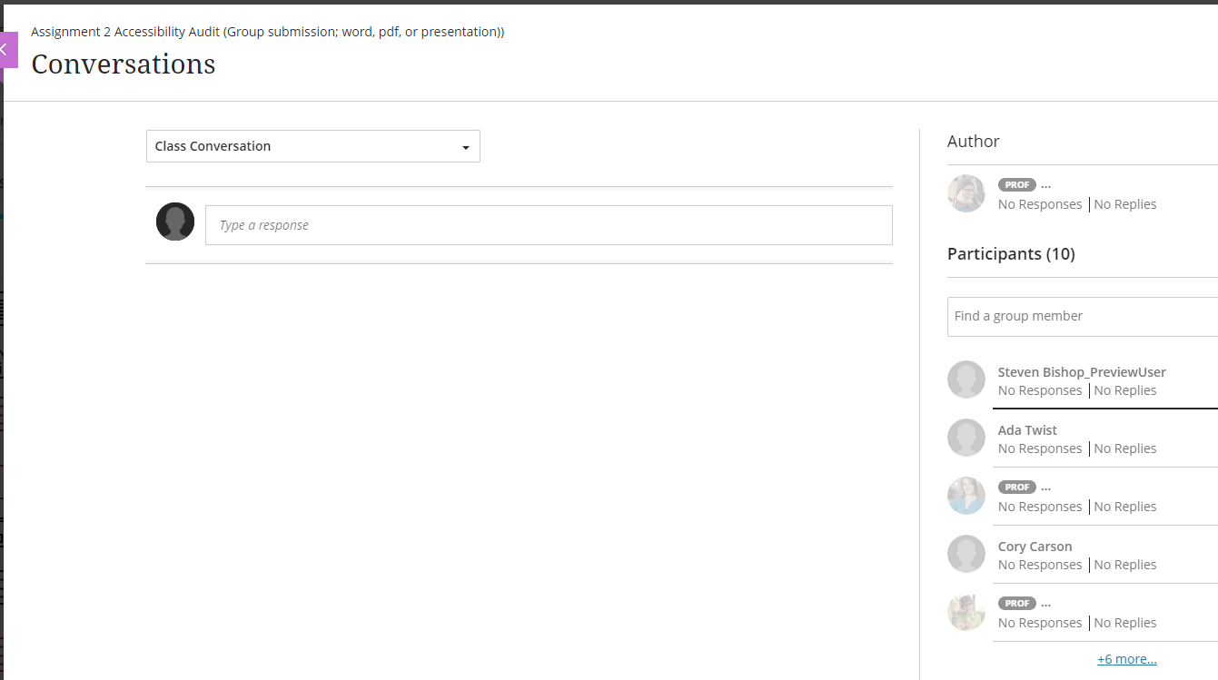Click Ada Twist's avatar icon
This screenshot has height=680, width=1218.
tap(966, 438)
